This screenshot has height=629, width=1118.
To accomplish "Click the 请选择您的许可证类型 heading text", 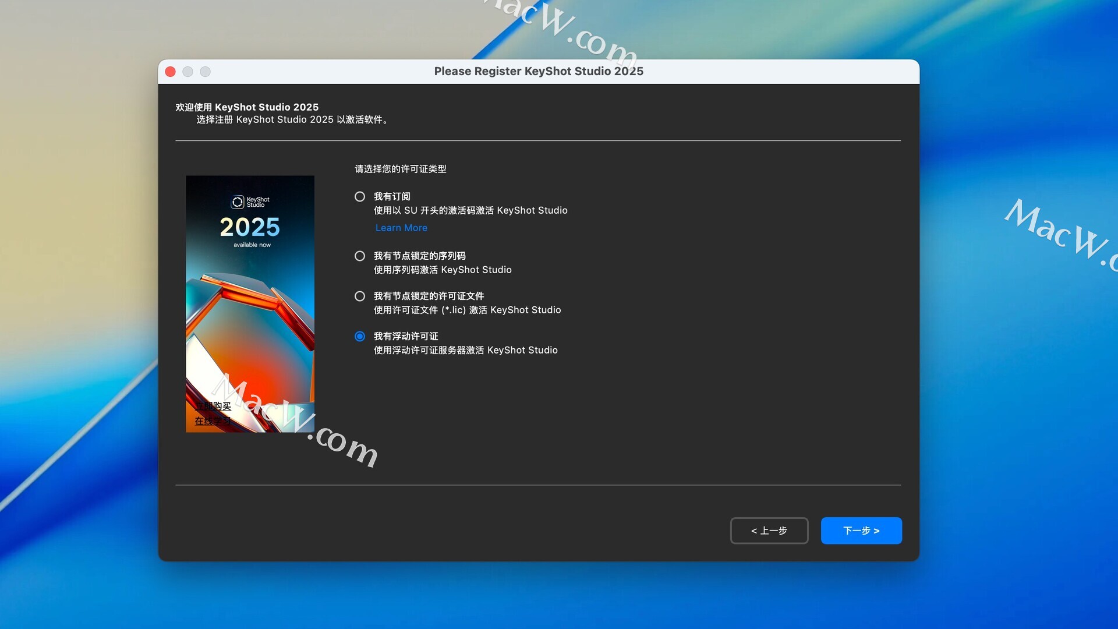I will (x=401, y=169).
